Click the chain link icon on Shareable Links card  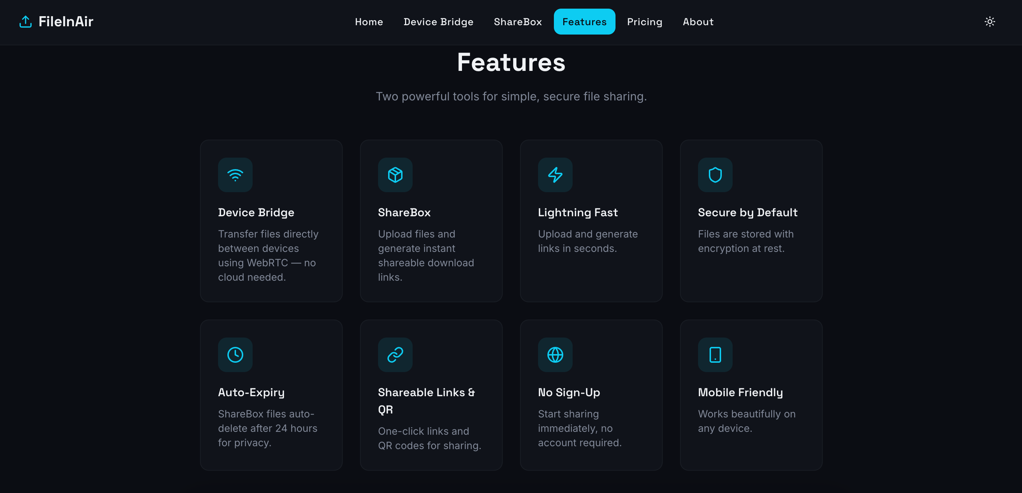click(x=395, y=355)
